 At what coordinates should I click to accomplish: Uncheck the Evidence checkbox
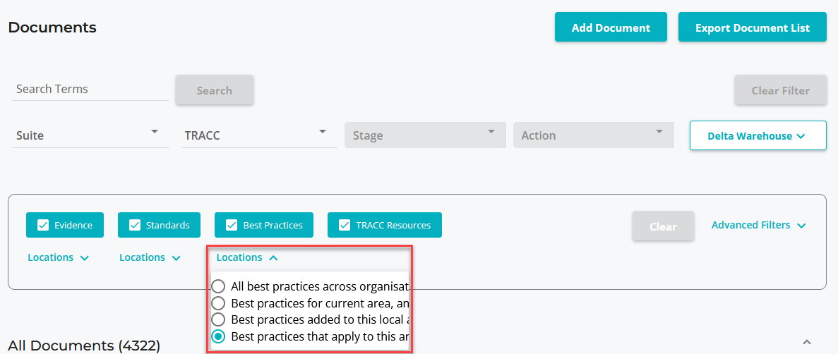point(43,226)
